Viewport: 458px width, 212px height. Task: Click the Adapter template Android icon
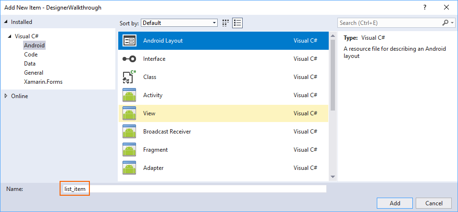click(x=129, y=168)
